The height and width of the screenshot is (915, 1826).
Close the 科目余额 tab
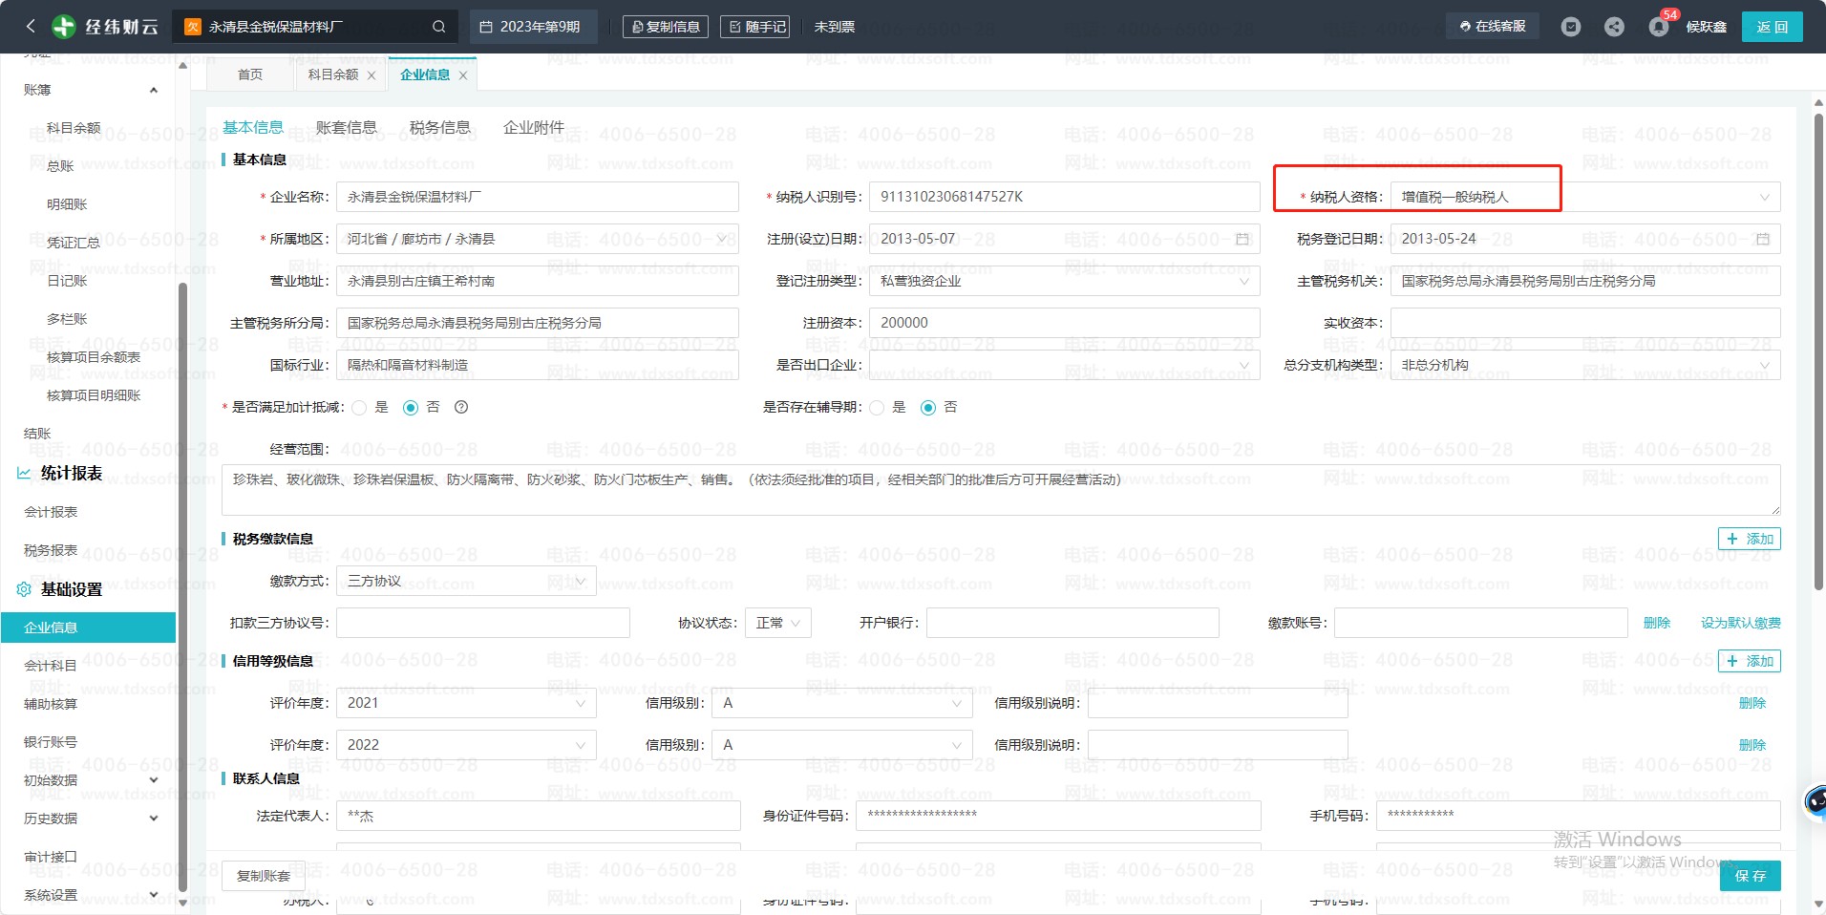tap(372, 75)
